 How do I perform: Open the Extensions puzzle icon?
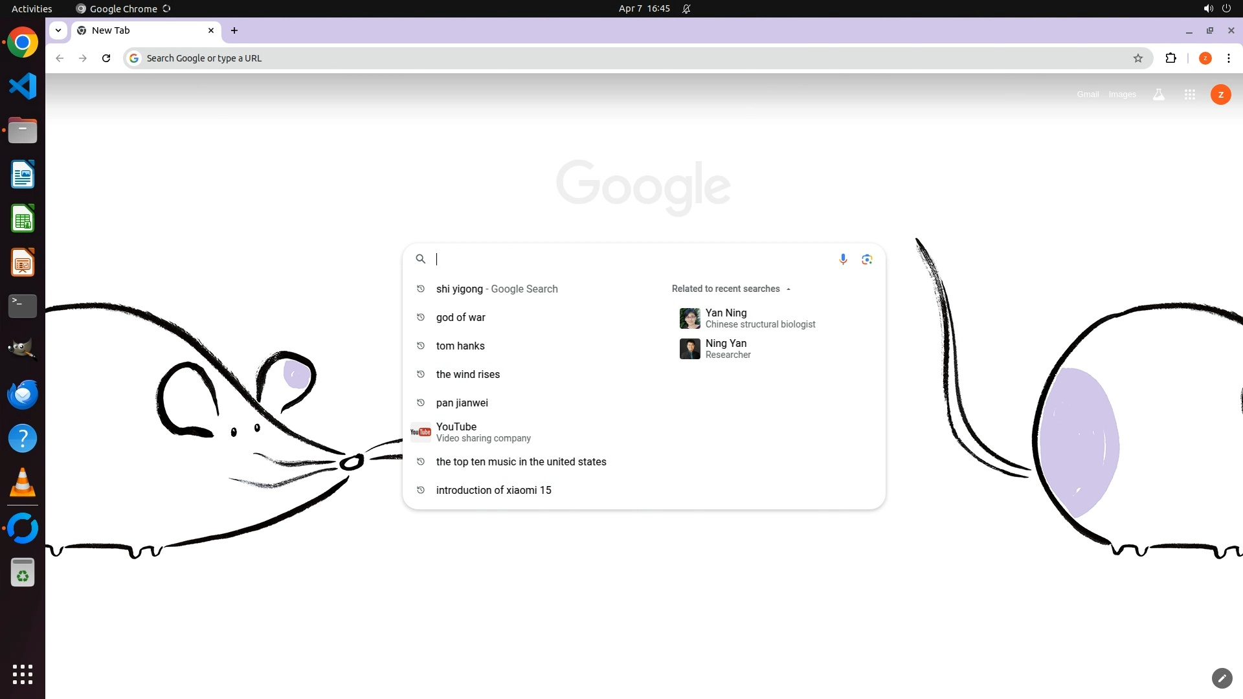1170,58
